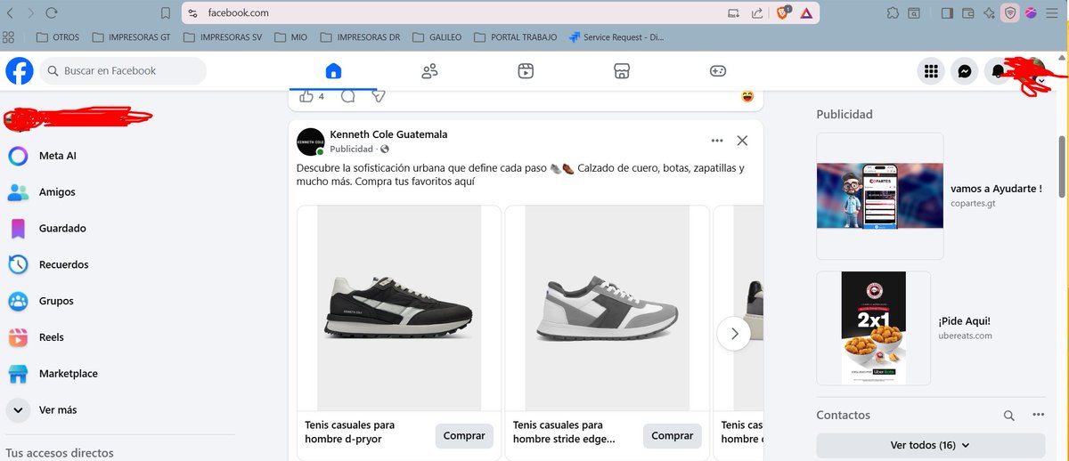Screen dimensions: 1069x461
Task: Open the Service Request bookmark
Action: [x=616, y=37]
